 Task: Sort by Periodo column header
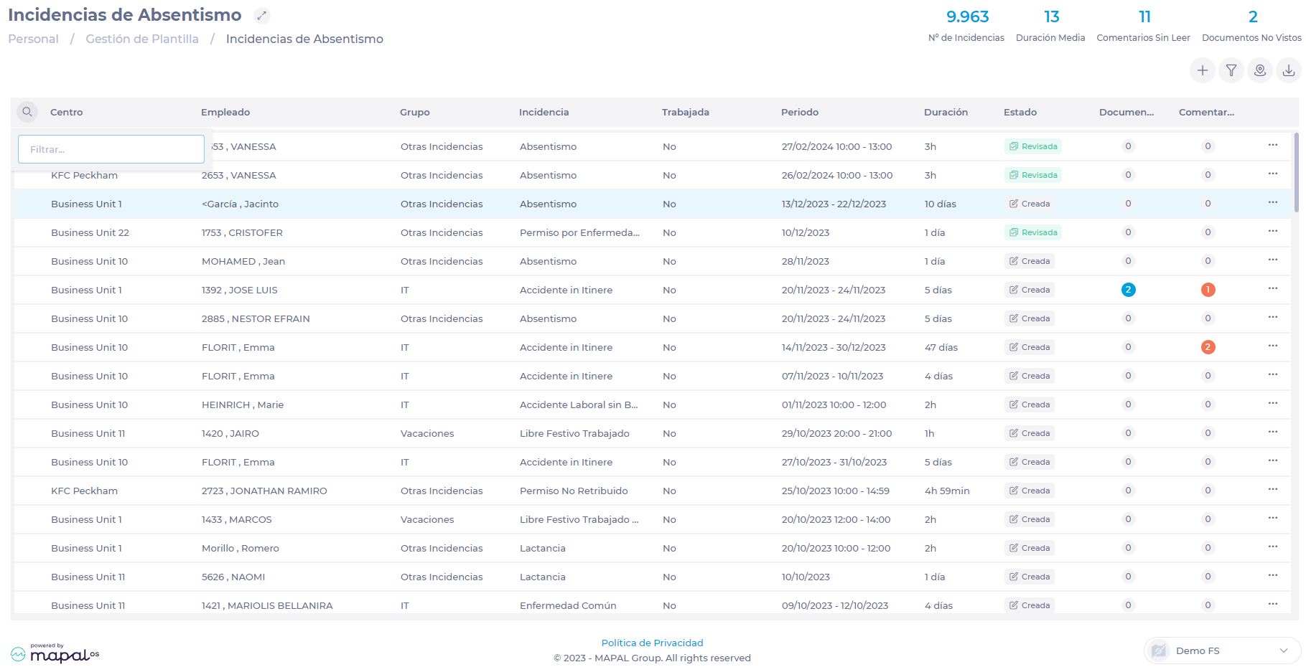tap(800, 112)
